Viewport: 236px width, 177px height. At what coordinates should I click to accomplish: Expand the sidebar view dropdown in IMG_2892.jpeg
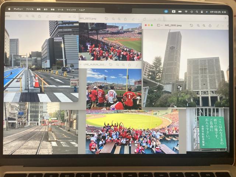point(162,25)
